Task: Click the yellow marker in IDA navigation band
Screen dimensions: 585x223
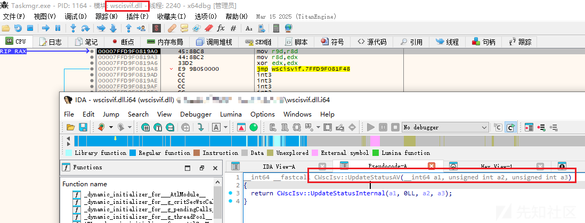Action: coord(115,138)
